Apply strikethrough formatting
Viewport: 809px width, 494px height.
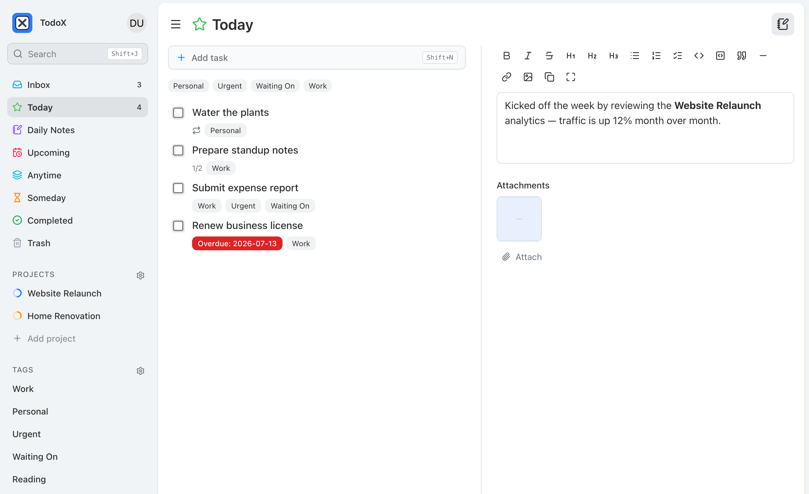[549, 56]
